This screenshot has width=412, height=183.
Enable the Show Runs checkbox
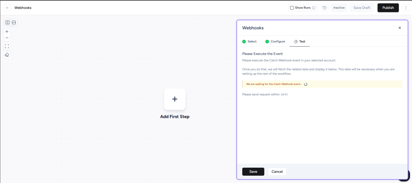[x=292, y=8]
